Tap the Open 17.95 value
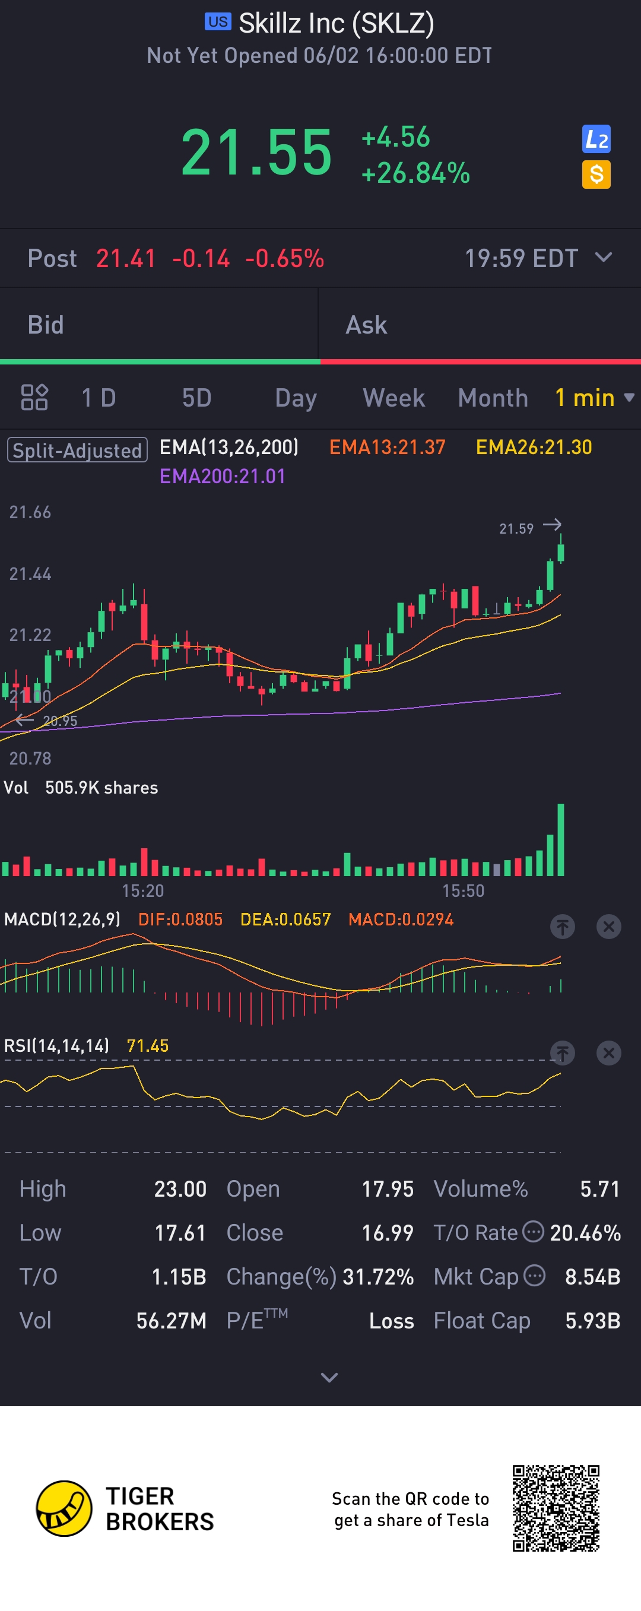The height and width of the screenshot is (1611, 641). coord(388,1189)
